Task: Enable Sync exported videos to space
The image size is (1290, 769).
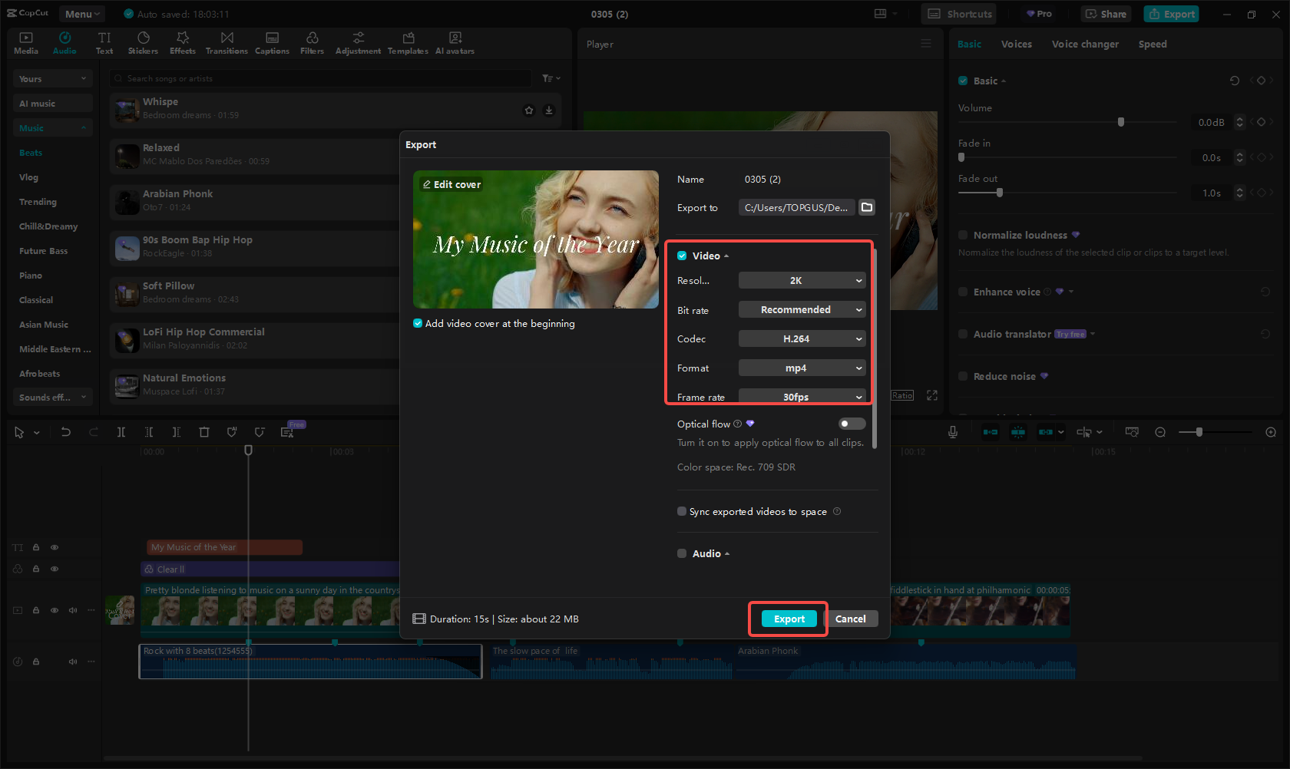Action: 682,511
